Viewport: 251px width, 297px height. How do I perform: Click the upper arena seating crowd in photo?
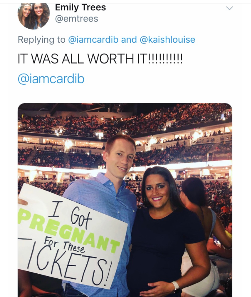pyautogui.click(x=125, y=121)
